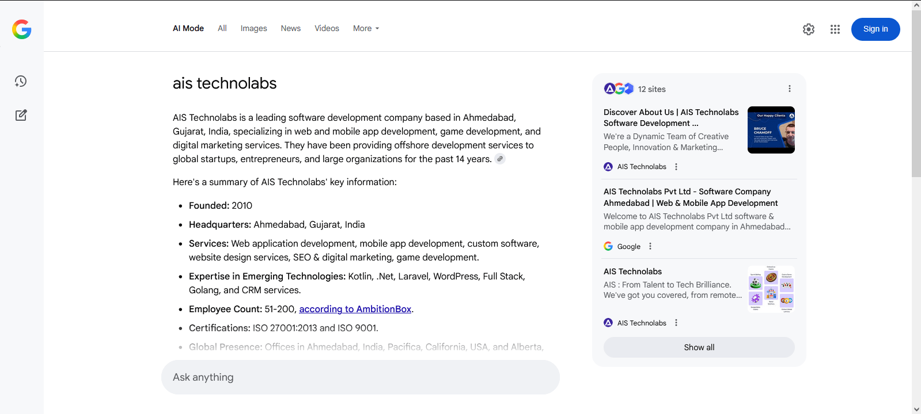Image resolution: width=921 pixels, height=414 pixels.
Task: Click the Google favicon under second result
Action: click(608, 246)
